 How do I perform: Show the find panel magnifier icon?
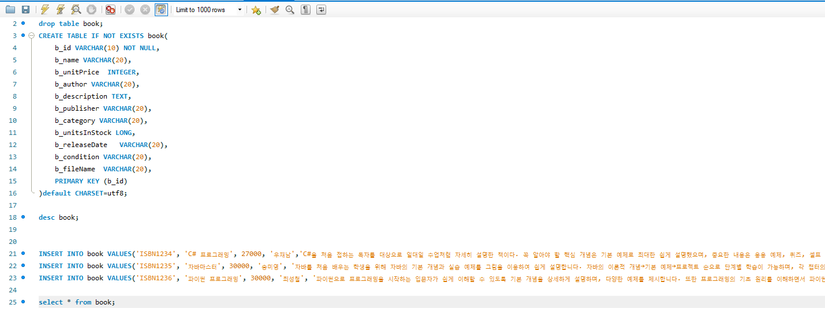[x=290, y=10]
